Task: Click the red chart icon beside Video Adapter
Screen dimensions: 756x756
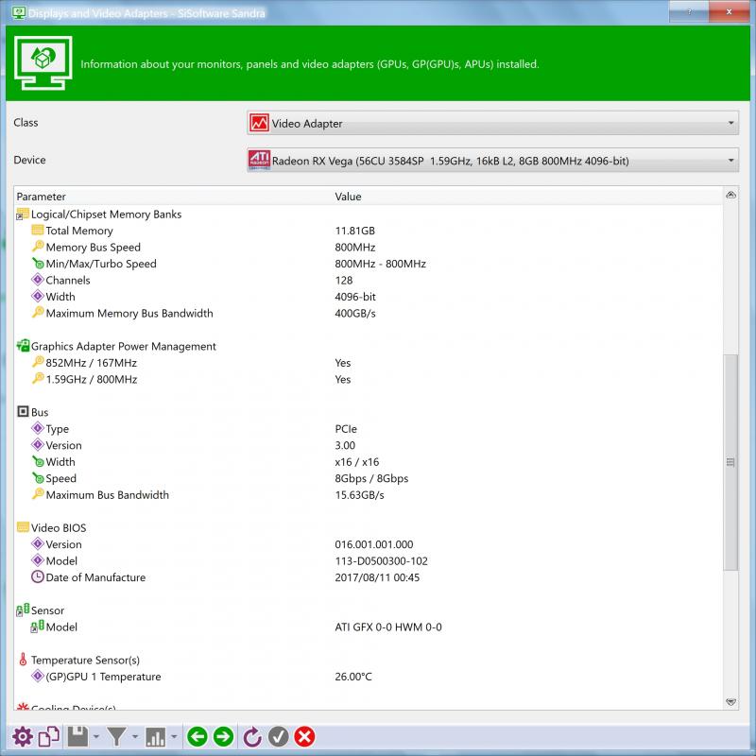Action: (x=259, y=124)
